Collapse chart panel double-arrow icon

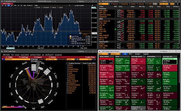click(69, 5)
